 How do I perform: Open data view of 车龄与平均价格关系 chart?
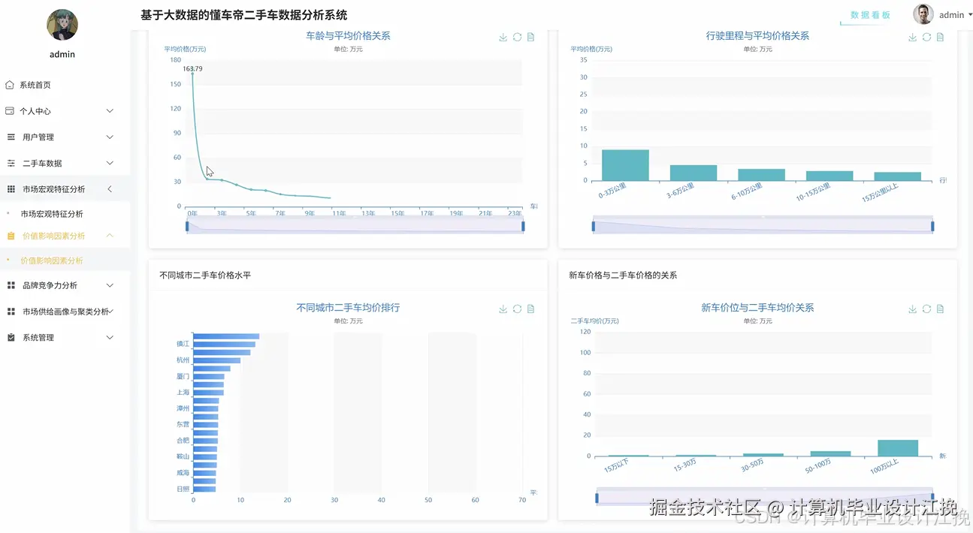[x=530, y=38]
